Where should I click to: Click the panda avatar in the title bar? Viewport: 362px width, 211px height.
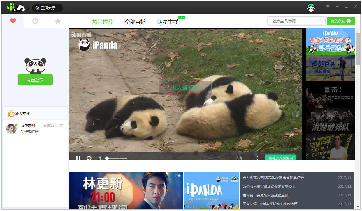311,8
